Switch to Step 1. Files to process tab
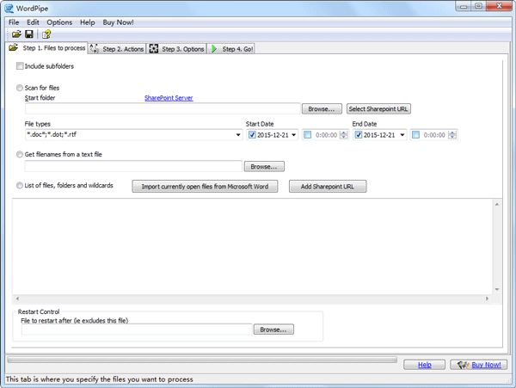The height and width of the screenshot is (388, 516). pos(47,48)
